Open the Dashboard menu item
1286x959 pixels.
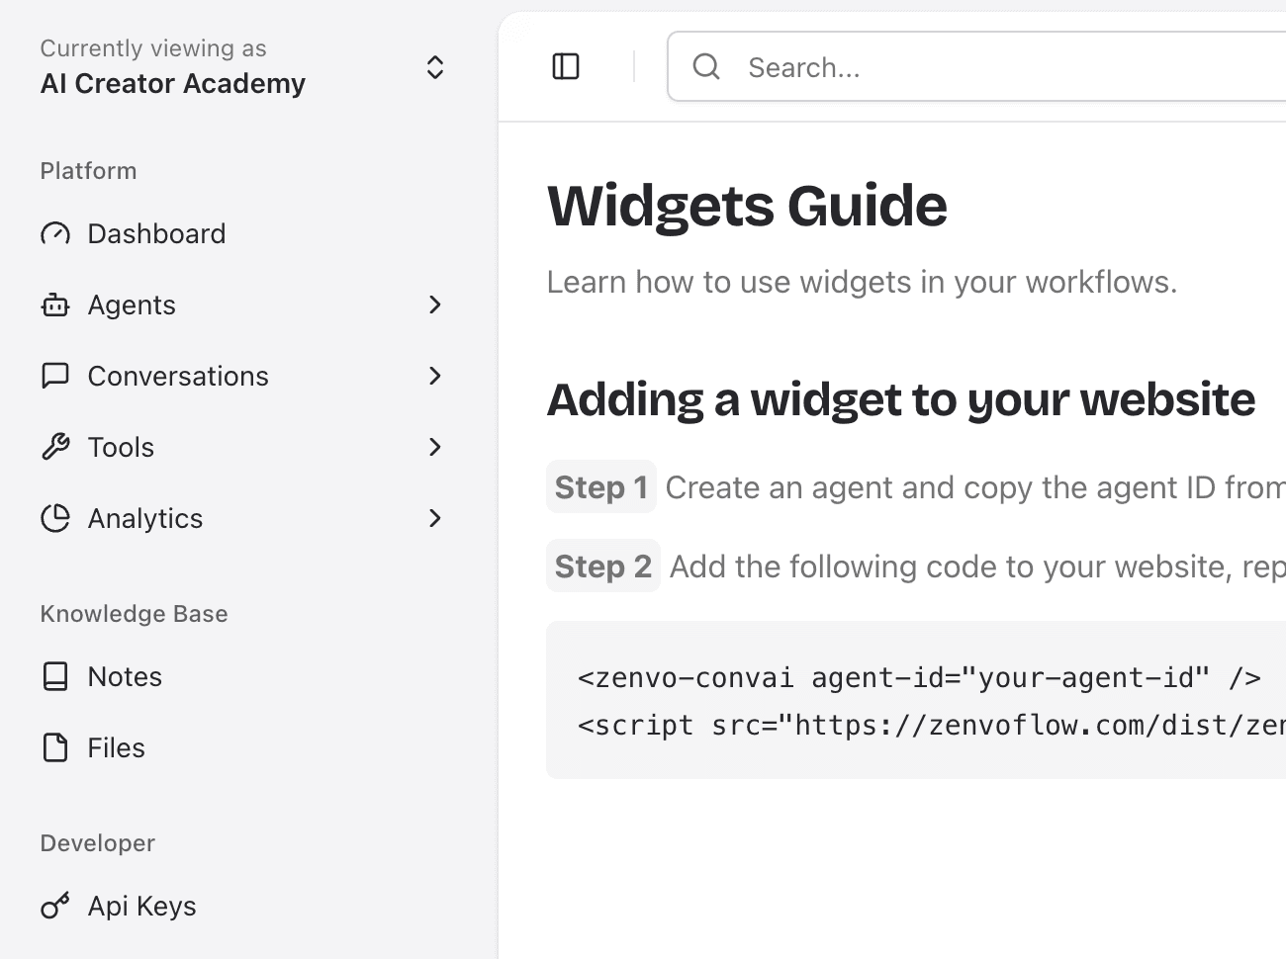pyautogui.click(x=156, y=233)
